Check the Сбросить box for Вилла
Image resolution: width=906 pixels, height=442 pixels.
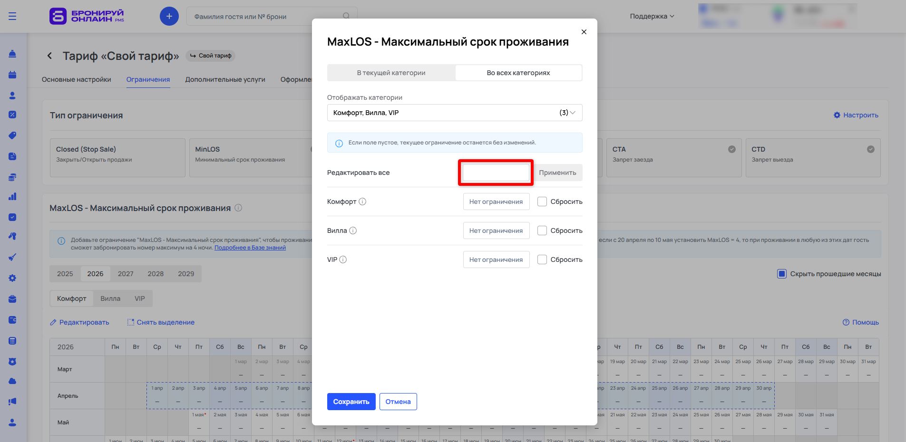[x=542, y=231]
